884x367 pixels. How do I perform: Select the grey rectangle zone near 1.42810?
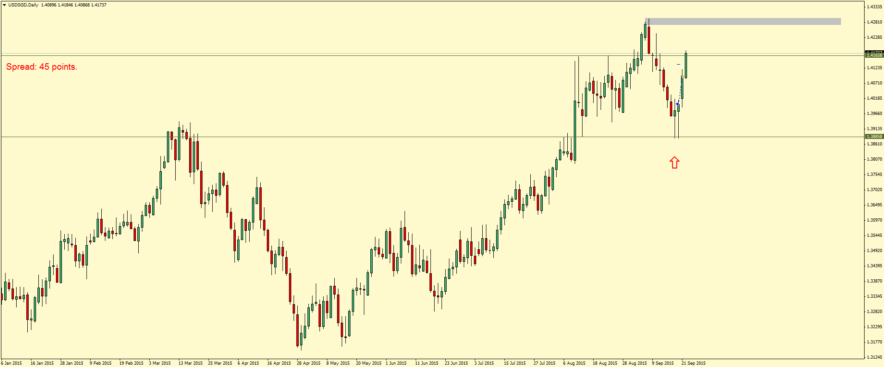[x=743, y=21]
